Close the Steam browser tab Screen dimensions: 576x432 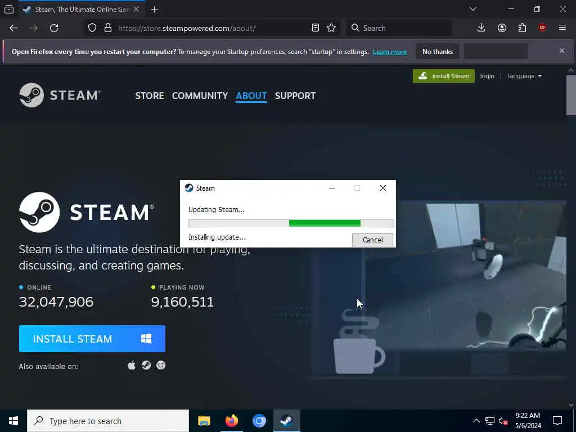(x=136, y=10)
